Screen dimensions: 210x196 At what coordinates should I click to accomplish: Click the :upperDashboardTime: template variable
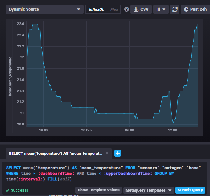click(x=128, y=174)
